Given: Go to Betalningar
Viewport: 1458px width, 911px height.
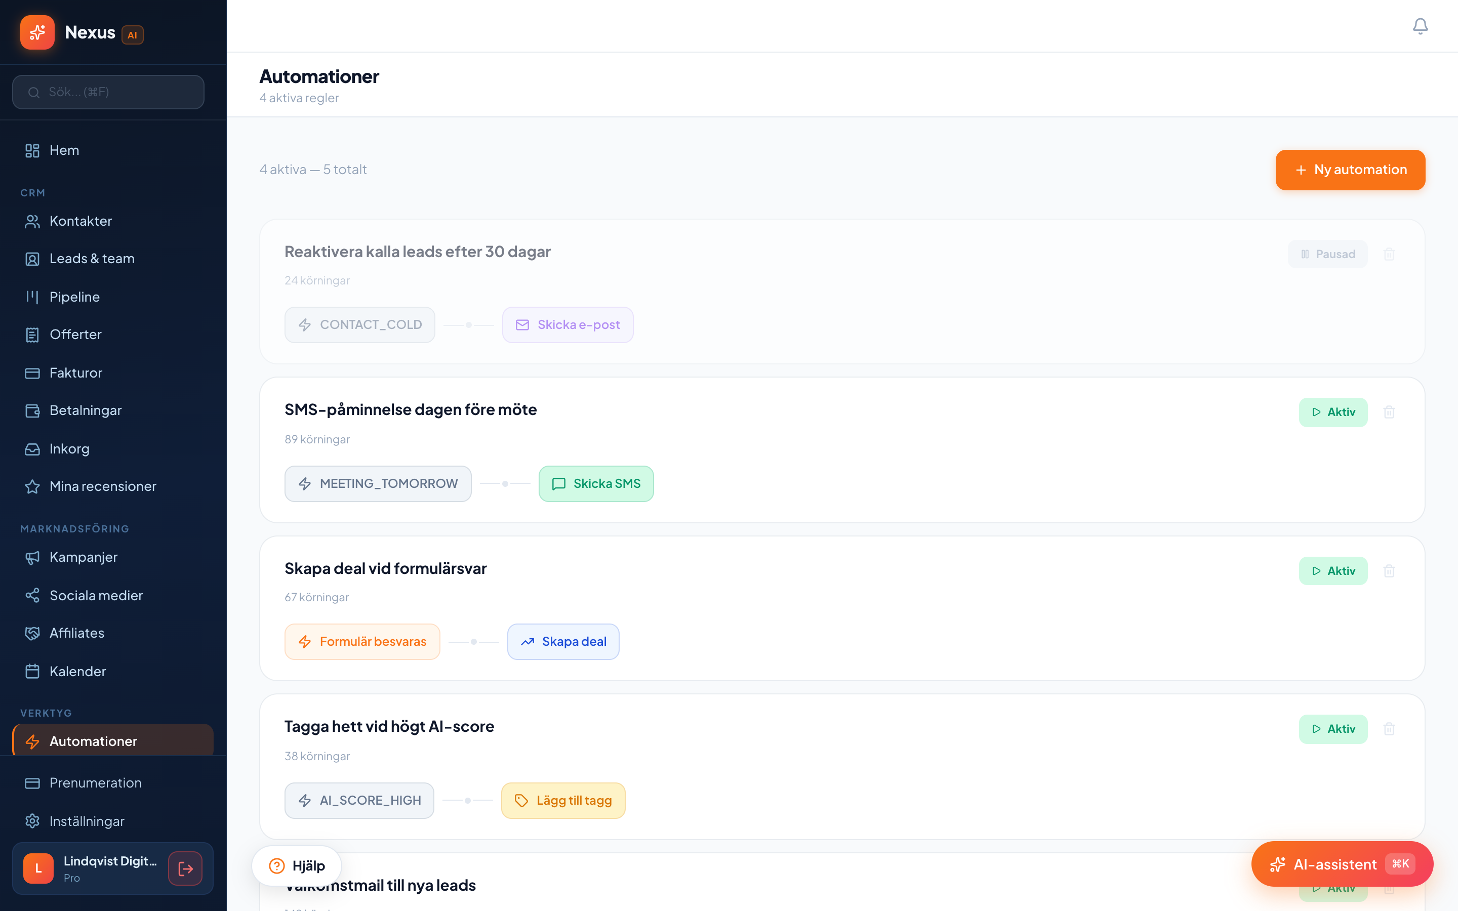Looking at the screenshot, I should pos(113,410).
